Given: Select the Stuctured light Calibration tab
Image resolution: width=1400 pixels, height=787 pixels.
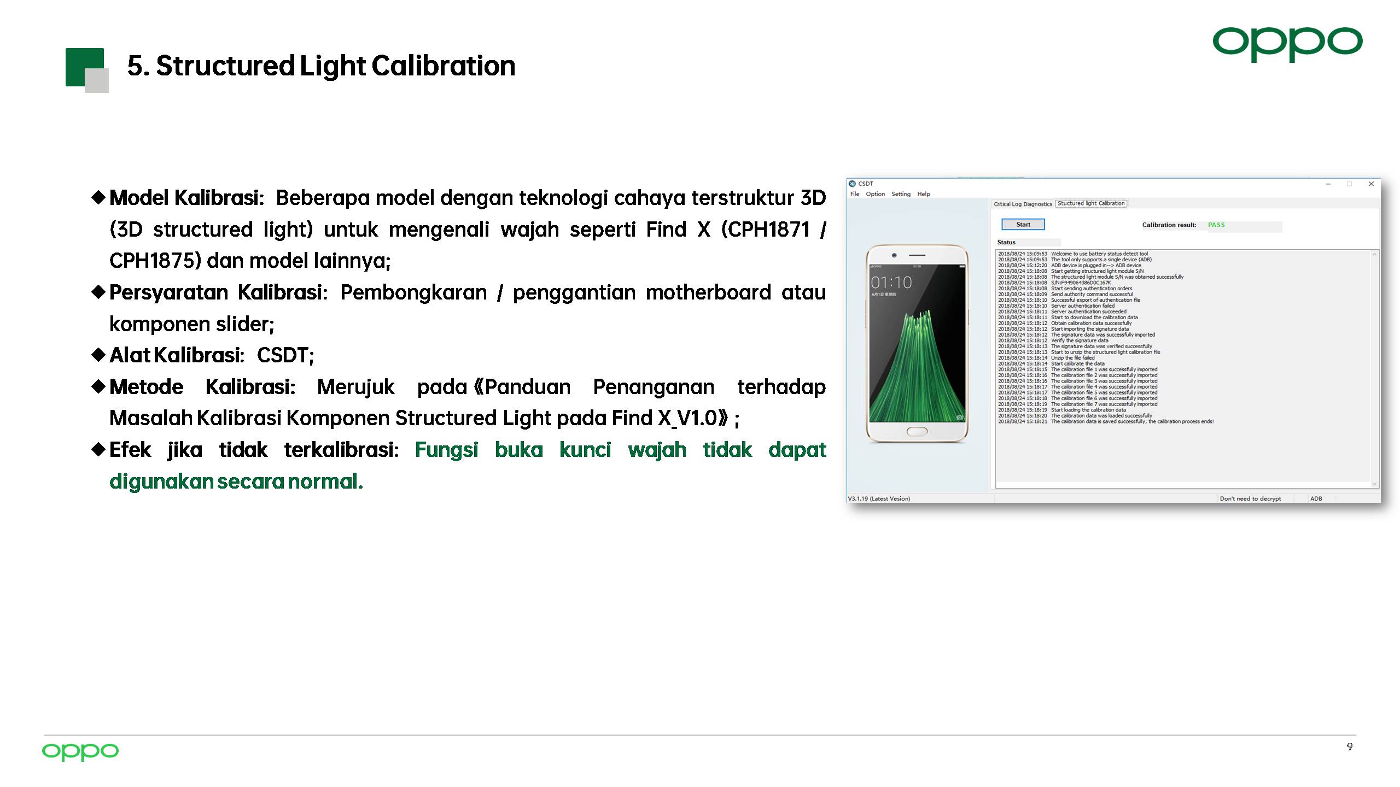Looking at the screenshot, I should pos(1091,203).
